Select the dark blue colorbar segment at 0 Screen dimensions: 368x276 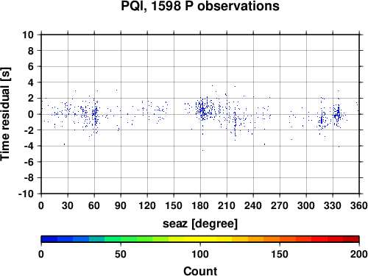point(49,239)
